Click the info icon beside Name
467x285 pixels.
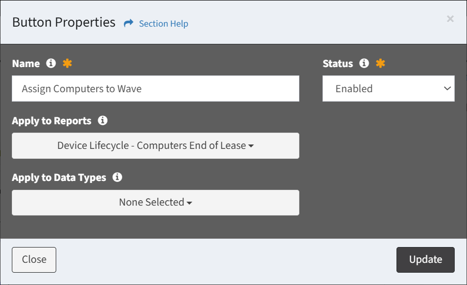click(x=51, y=63)
